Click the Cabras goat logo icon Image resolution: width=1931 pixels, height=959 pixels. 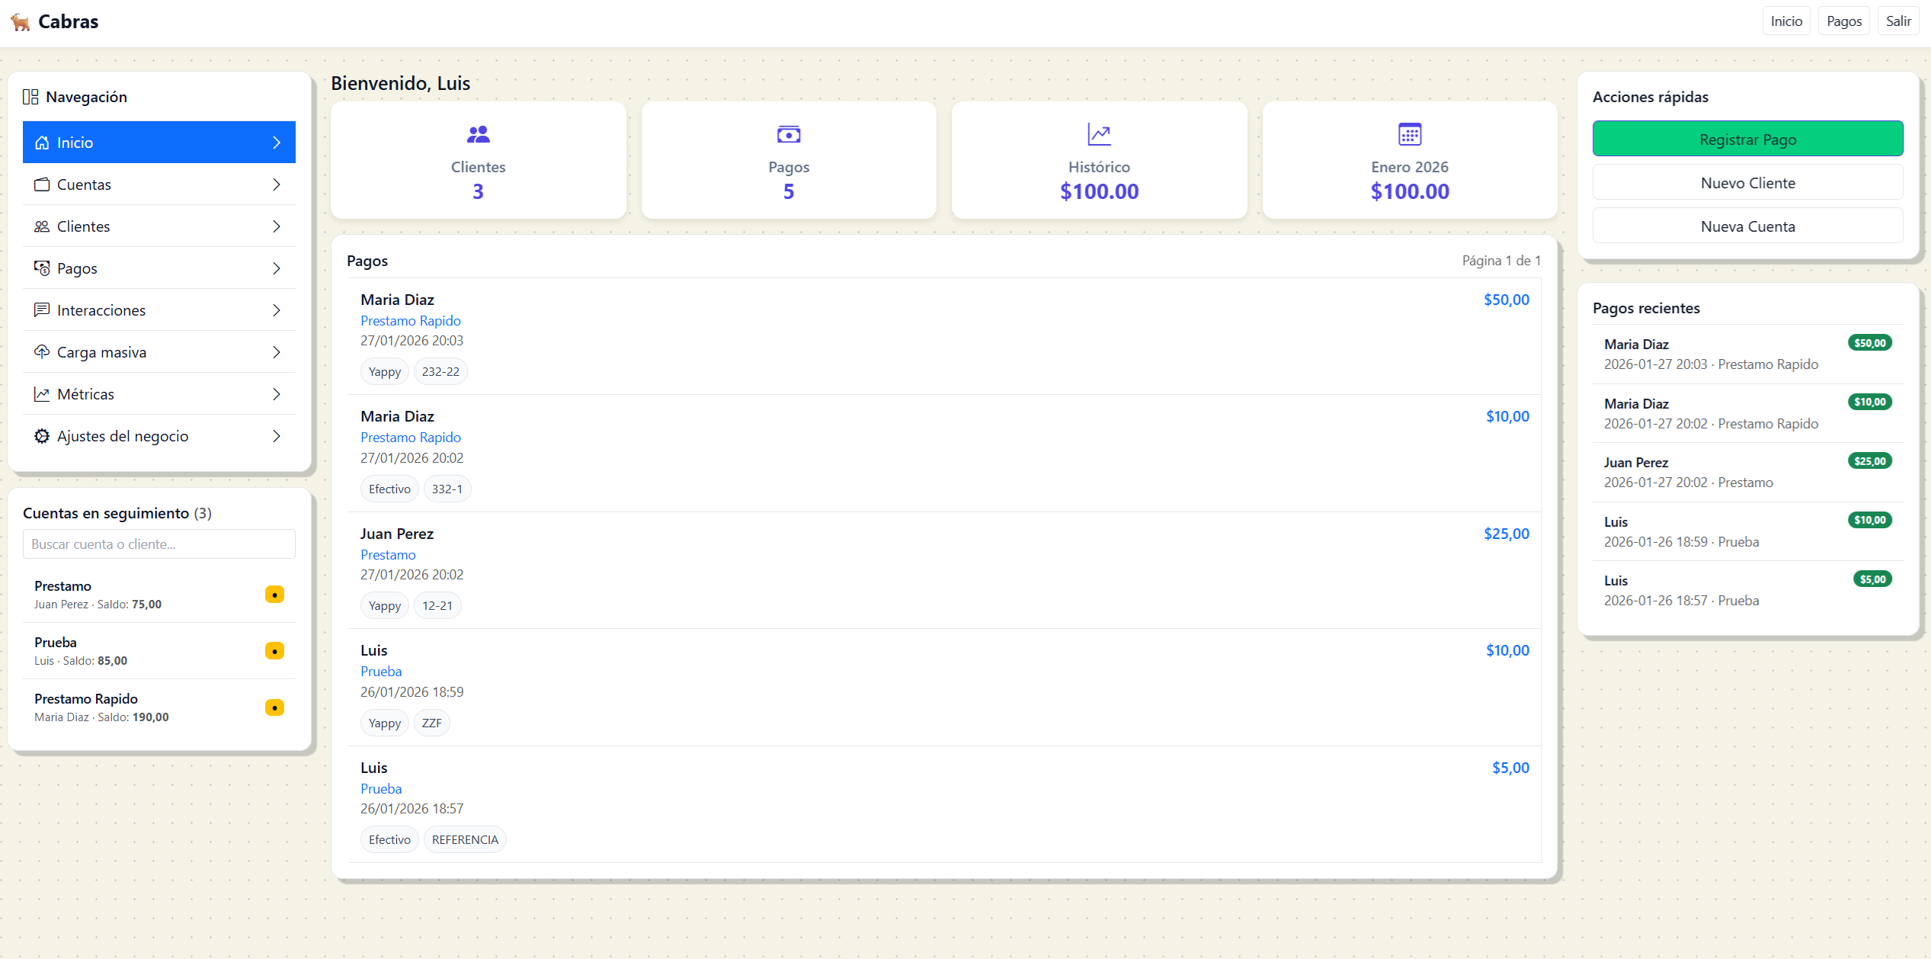coord(21,22)
